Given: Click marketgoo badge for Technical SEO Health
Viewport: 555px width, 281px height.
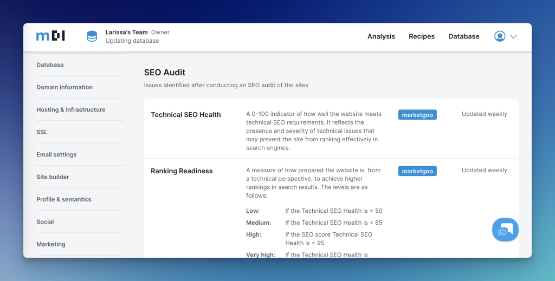Looking at the screenshot, I should point(417,115).
